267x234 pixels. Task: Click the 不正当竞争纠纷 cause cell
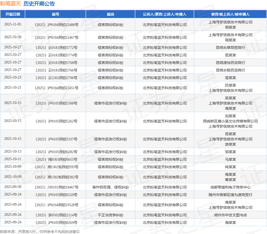(x=111, y=215)
